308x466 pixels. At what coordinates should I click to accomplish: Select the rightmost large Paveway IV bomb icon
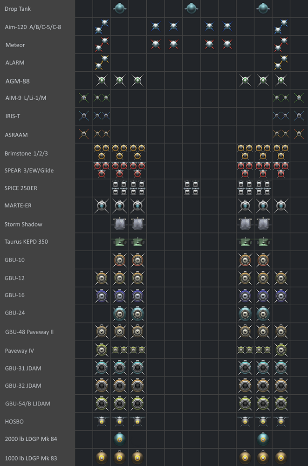point(281,350)
